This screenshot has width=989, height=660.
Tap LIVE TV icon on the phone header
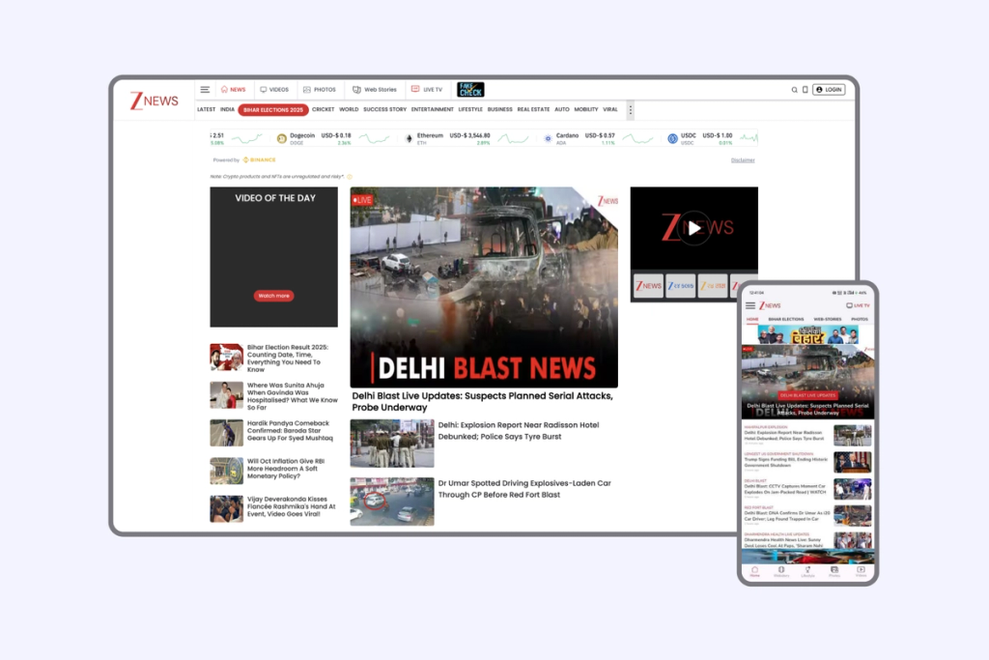click(858, 305)
